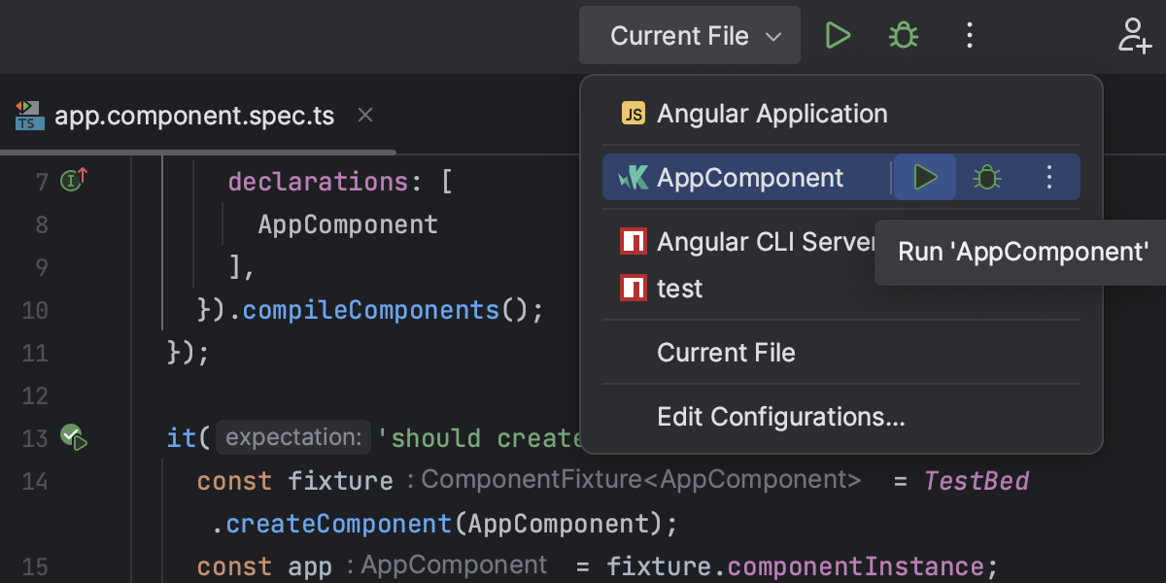The width and height of the screenshot is (1166, 583).
Task: Debug the AppComponent configuration
Action: 987,178
